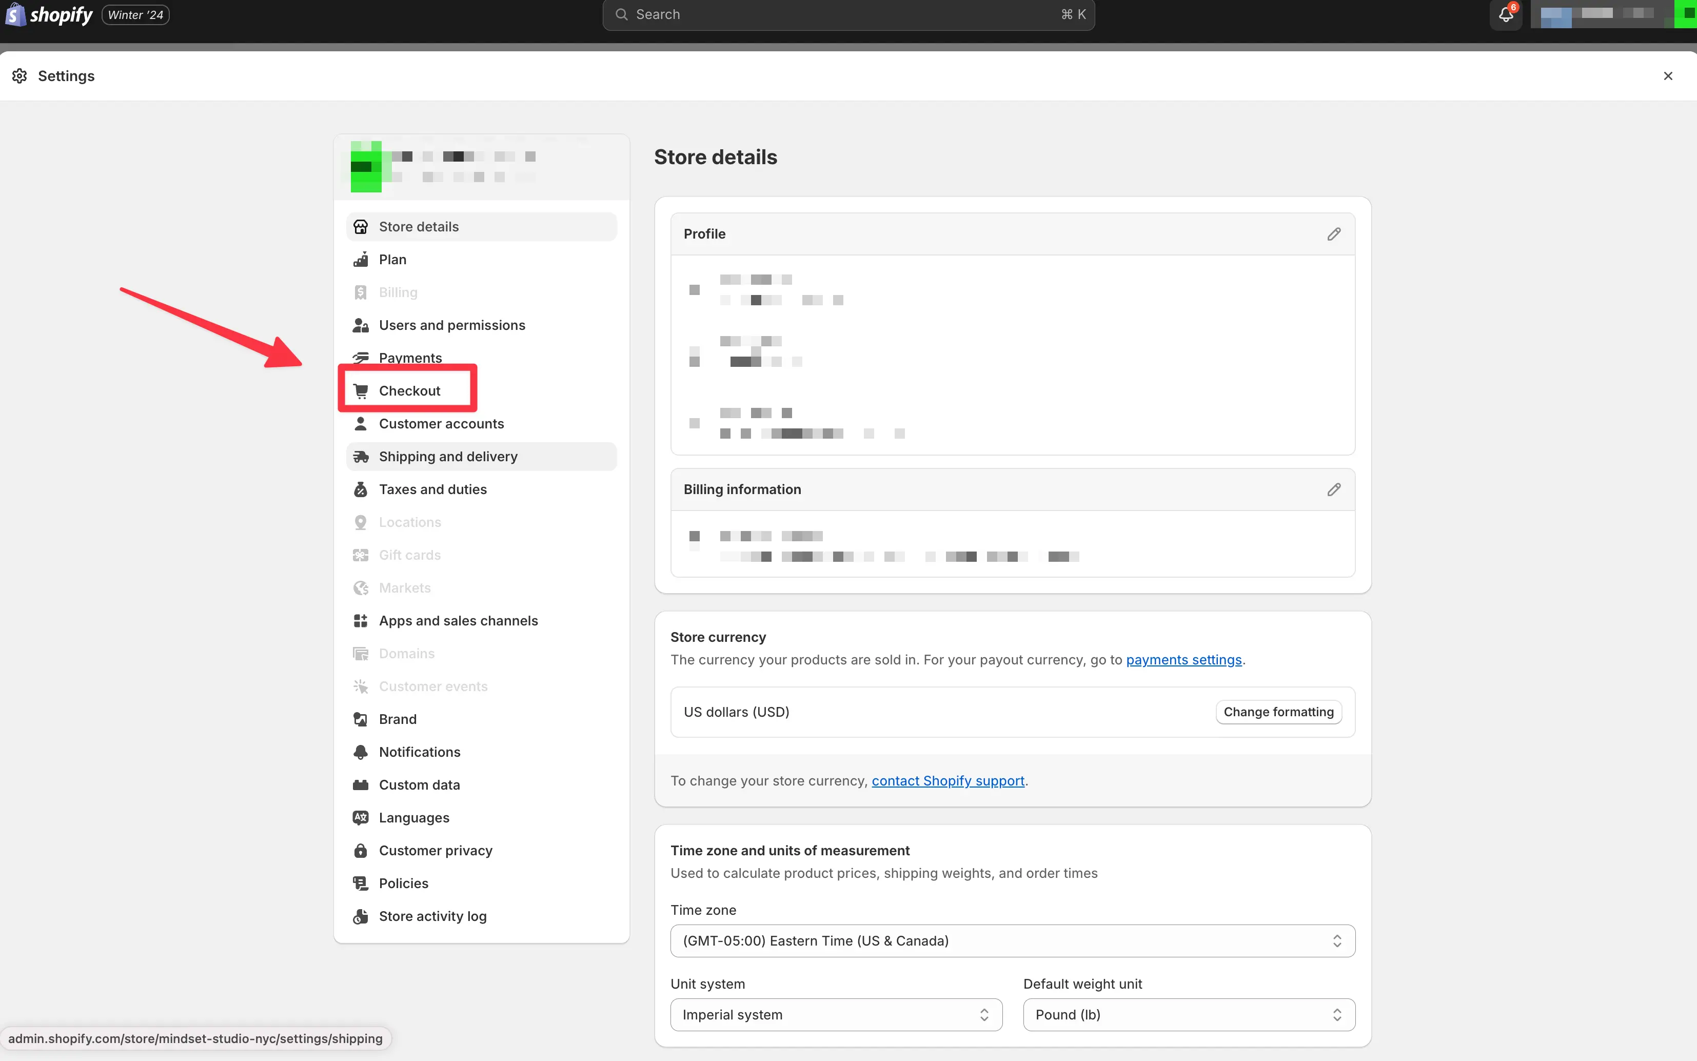Follow the payments settings link
This screenshot has height=1061, width=1697.
1183,660
